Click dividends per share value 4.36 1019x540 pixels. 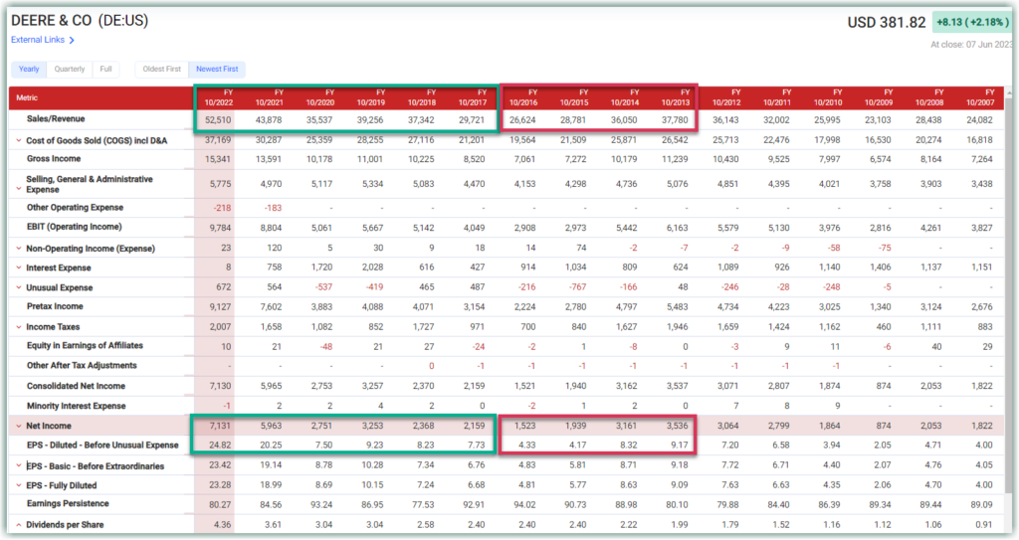[x=222, y=525]
